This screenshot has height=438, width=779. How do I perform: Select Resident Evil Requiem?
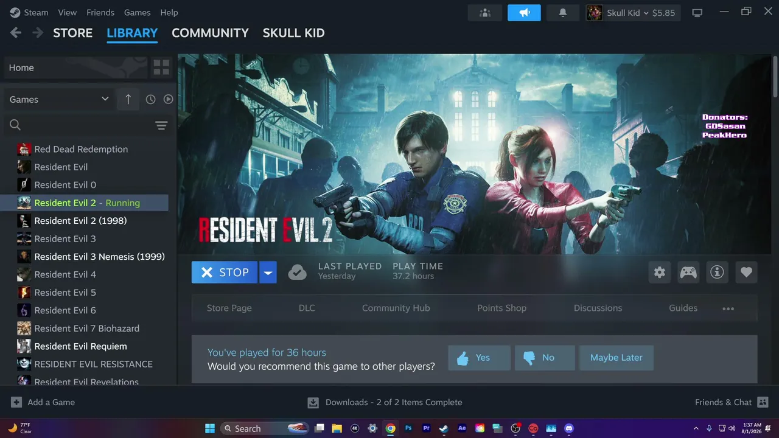(x=84, y=346)
